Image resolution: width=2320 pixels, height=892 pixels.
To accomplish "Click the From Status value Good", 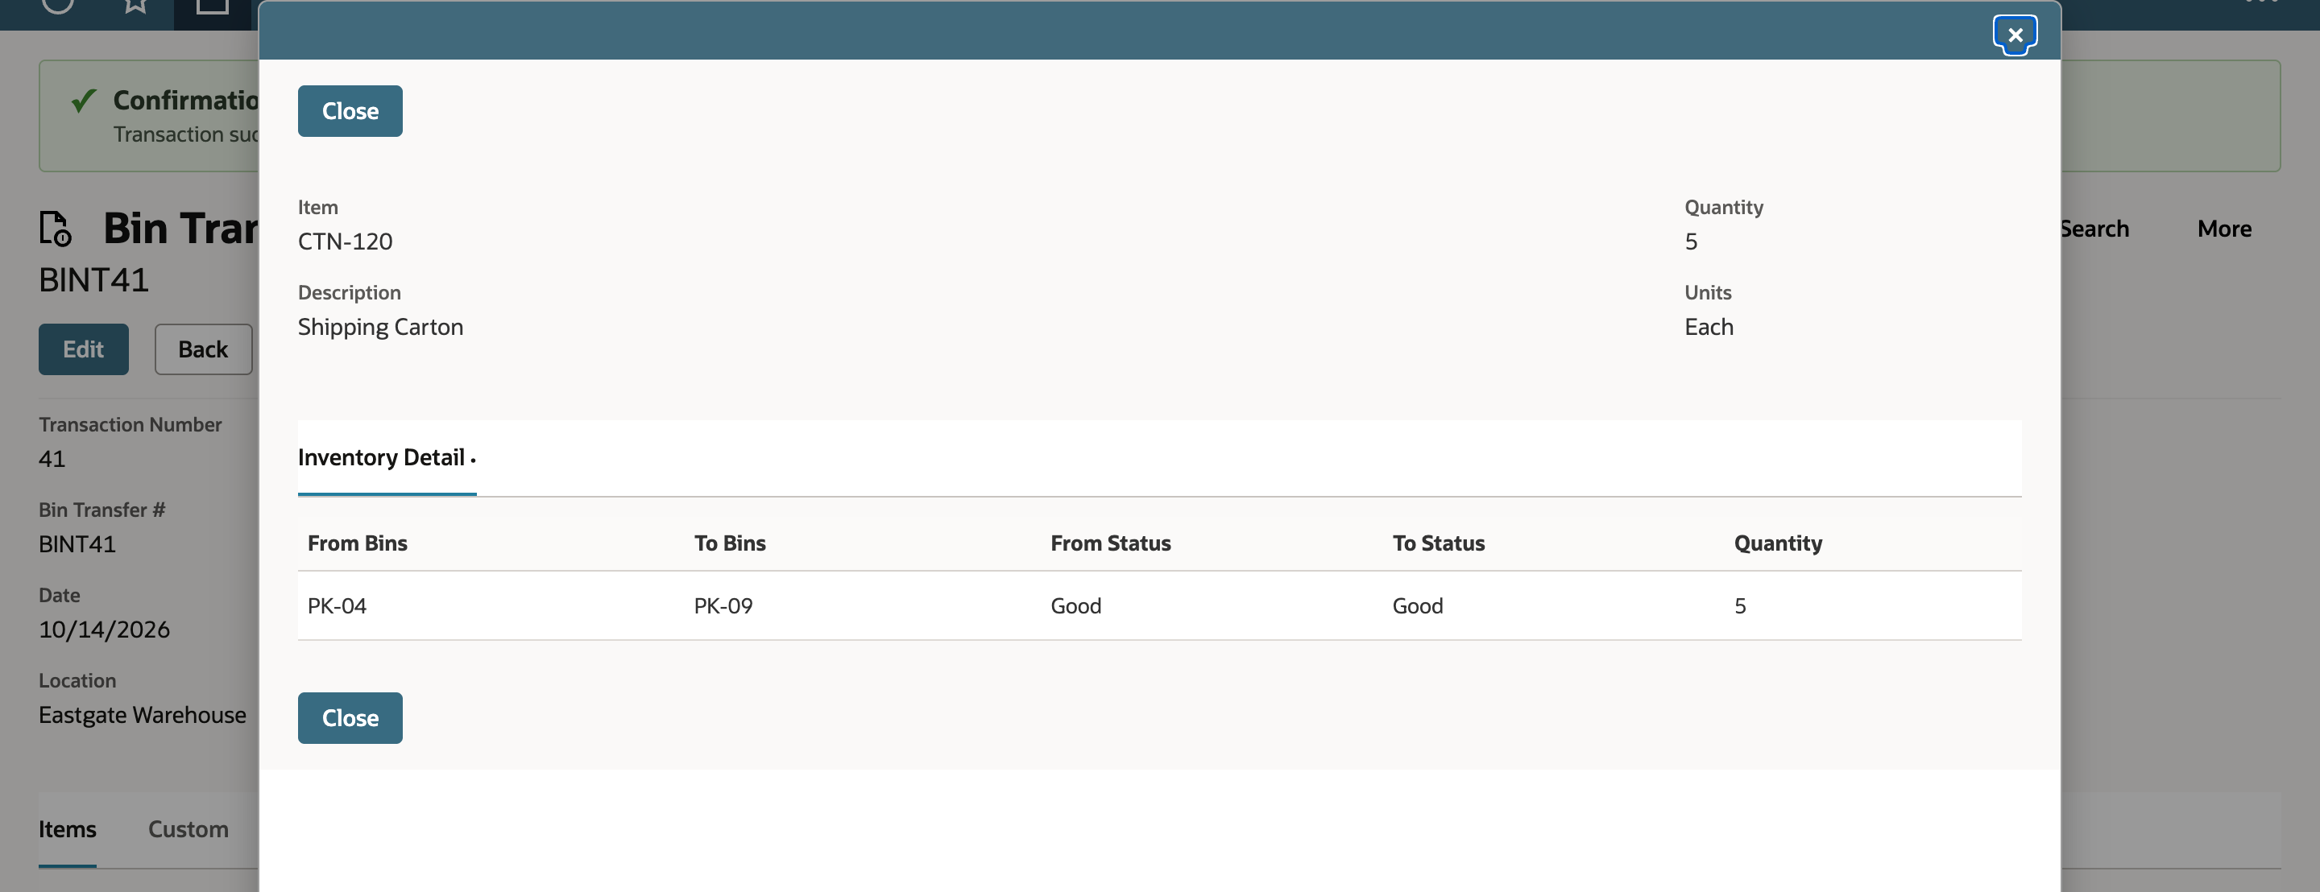I will coord(1075,605).
